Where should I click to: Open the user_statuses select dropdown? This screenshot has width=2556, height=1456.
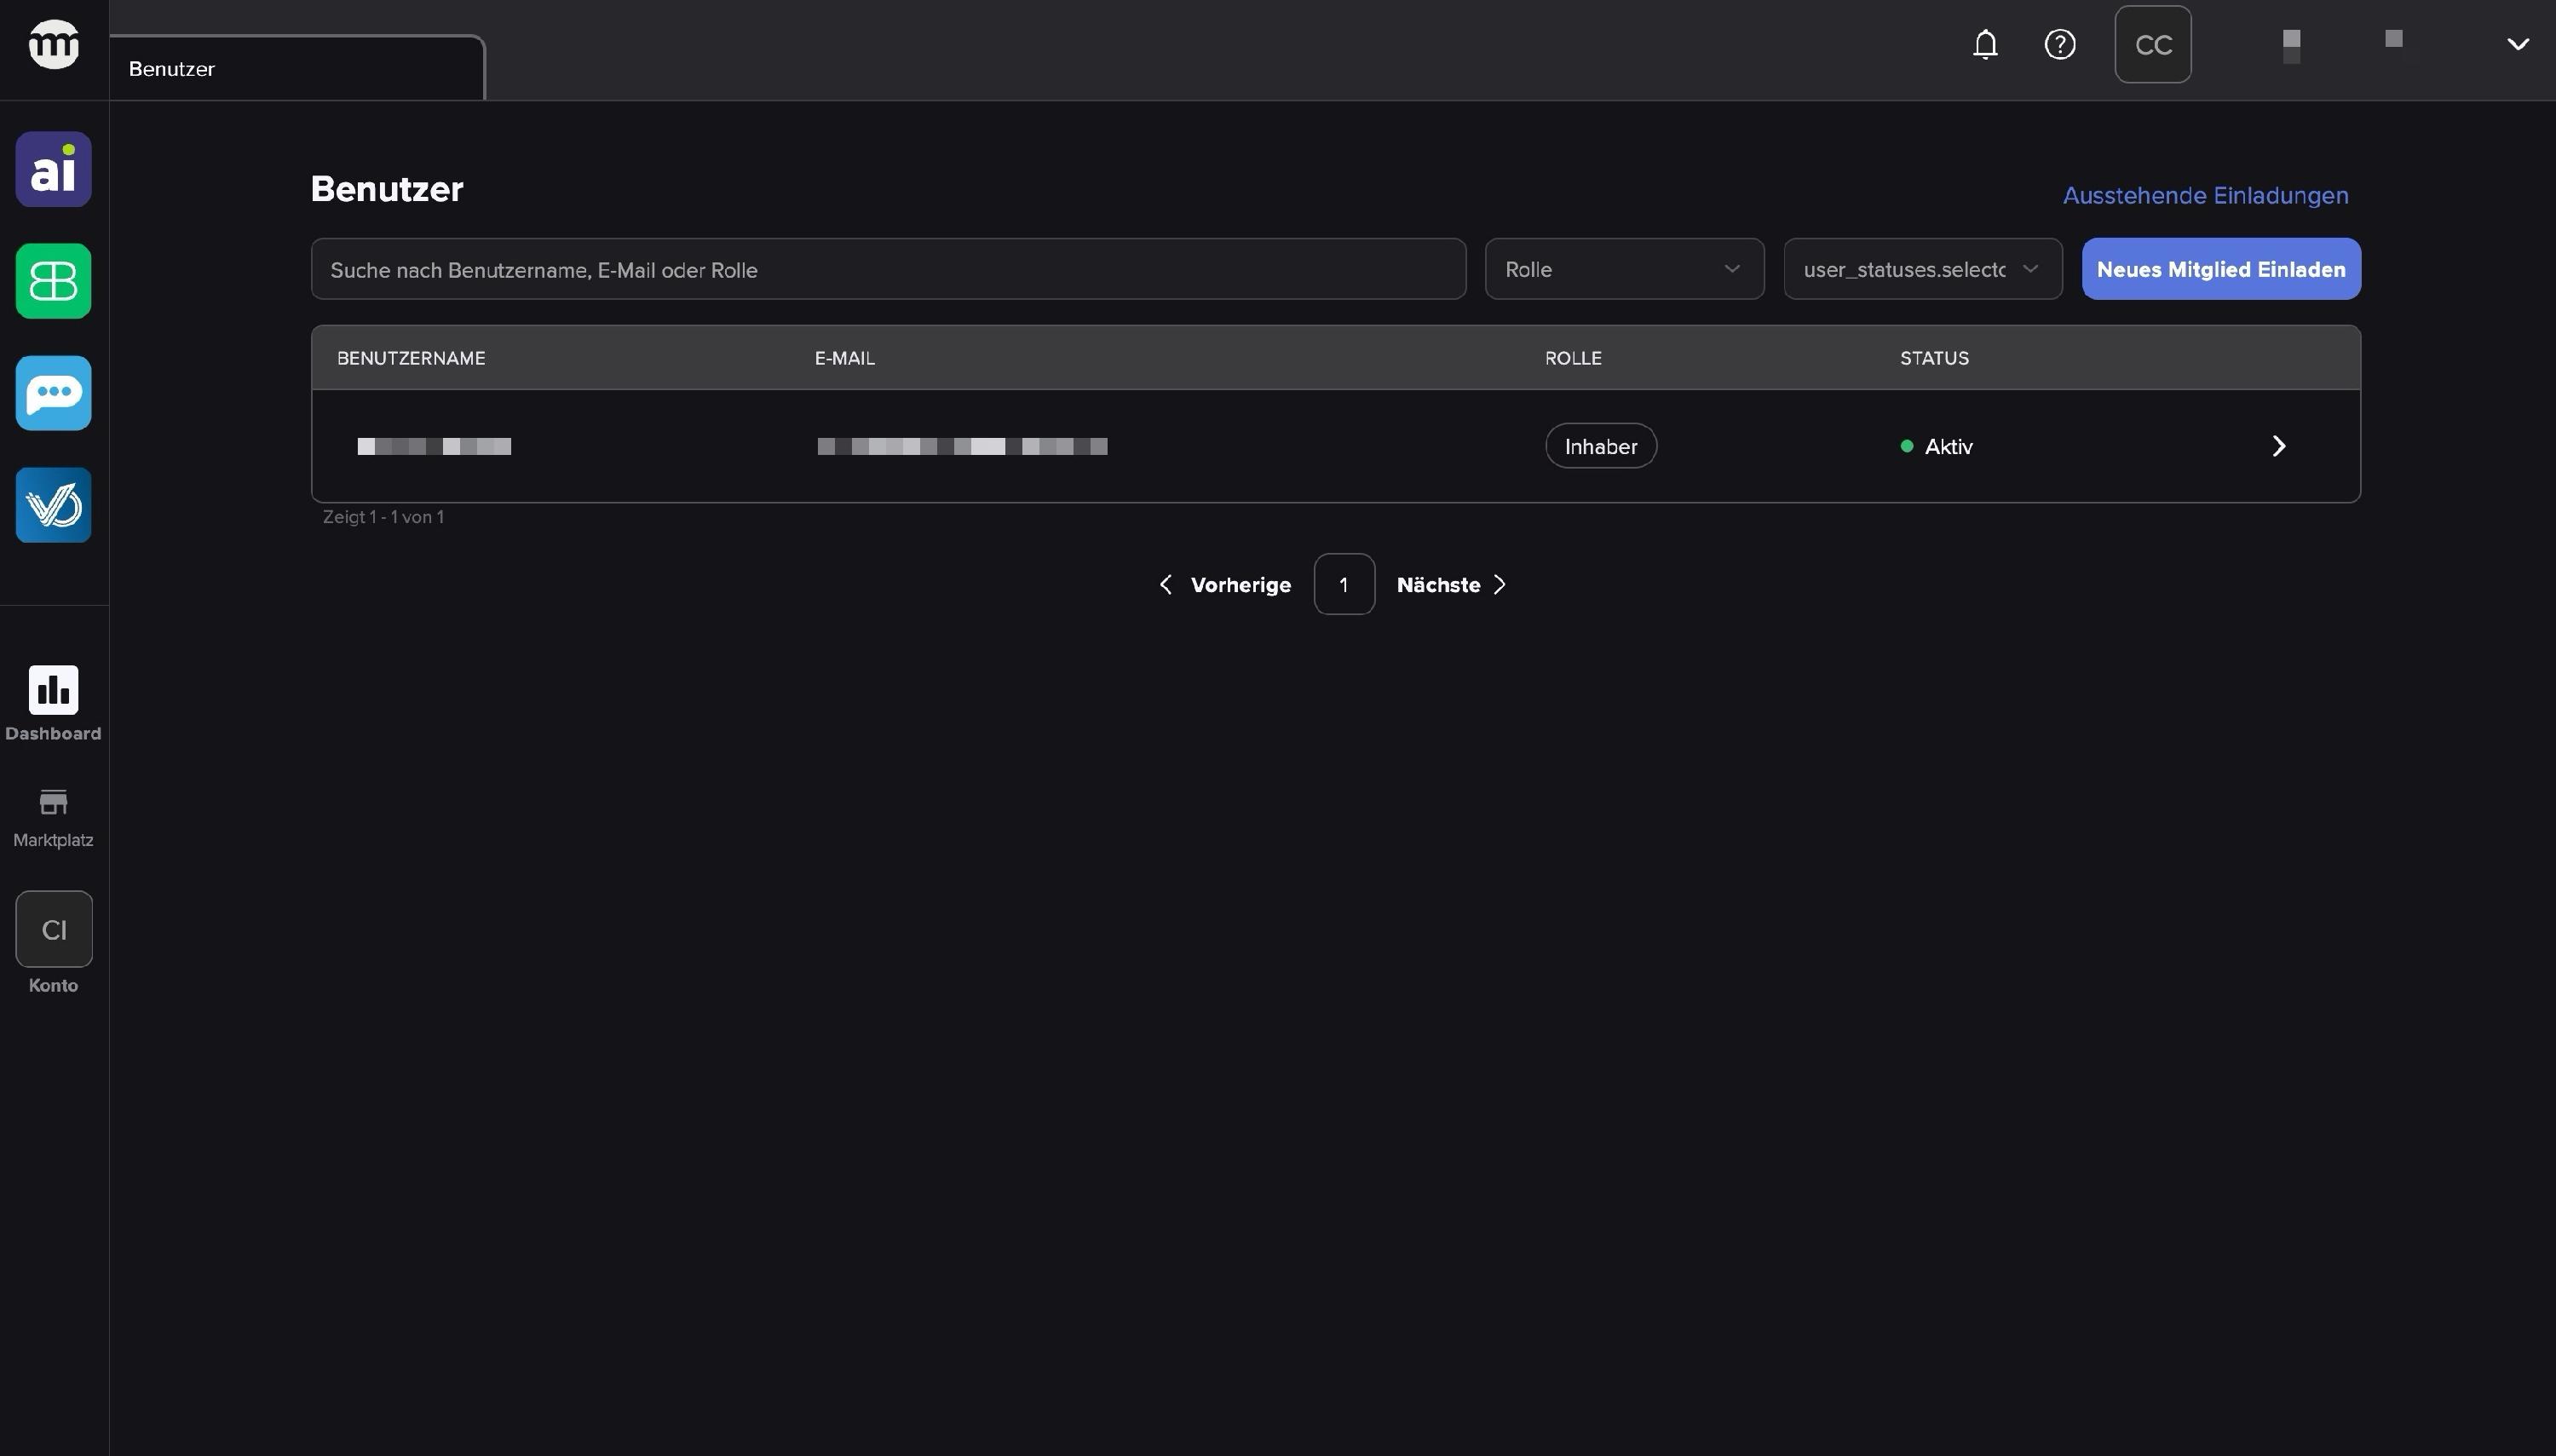1921,269
